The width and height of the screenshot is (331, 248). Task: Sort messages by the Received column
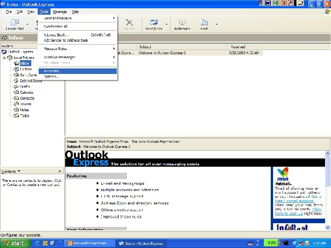tap(245, 47)
